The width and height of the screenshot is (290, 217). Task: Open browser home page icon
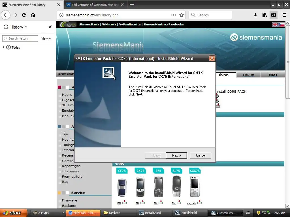point(33,15)
